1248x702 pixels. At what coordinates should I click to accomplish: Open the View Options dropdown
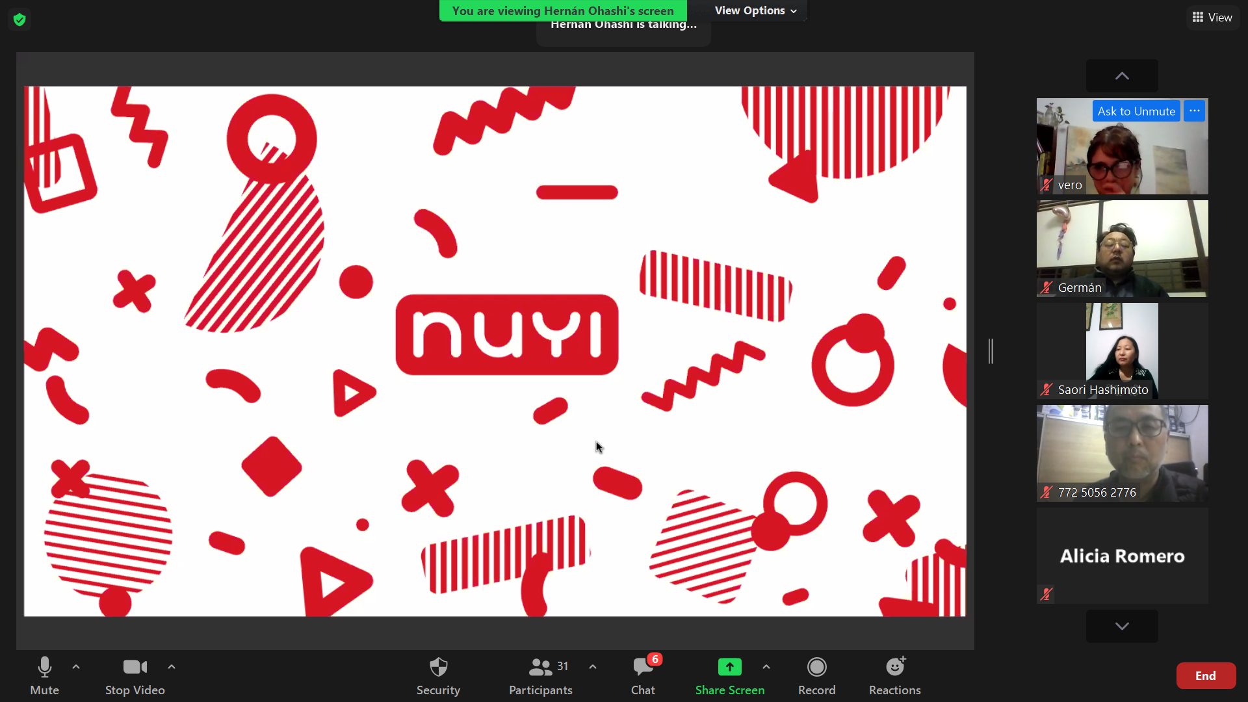(756, 10)
